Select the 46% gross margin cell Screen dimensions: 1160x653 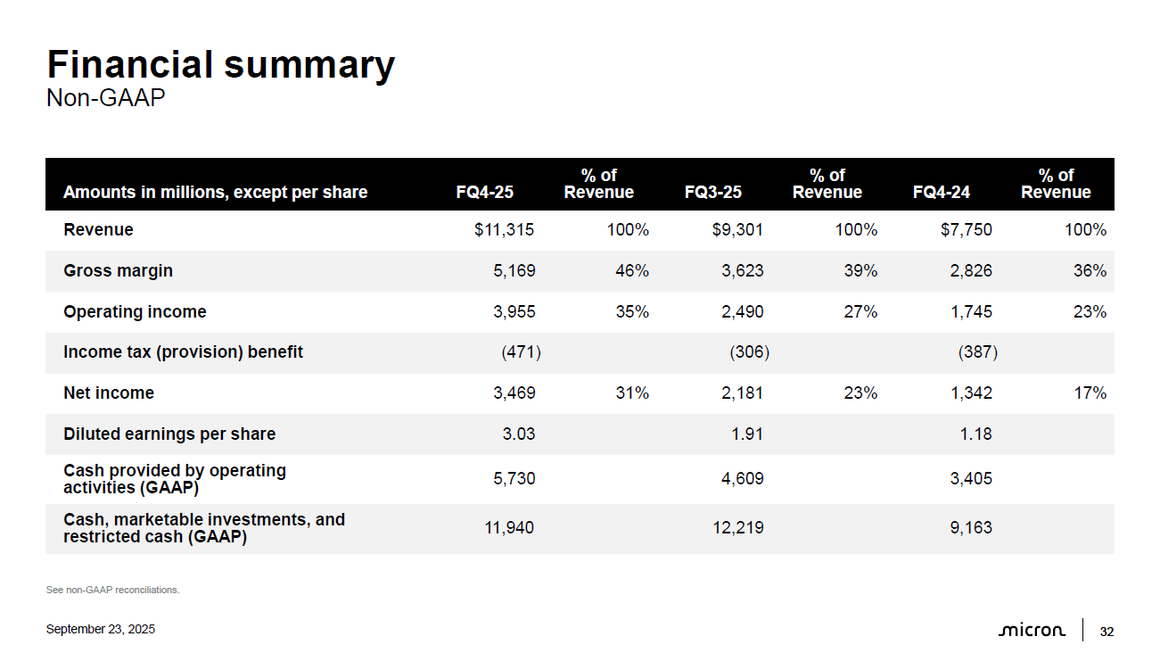tap(632, 271)
